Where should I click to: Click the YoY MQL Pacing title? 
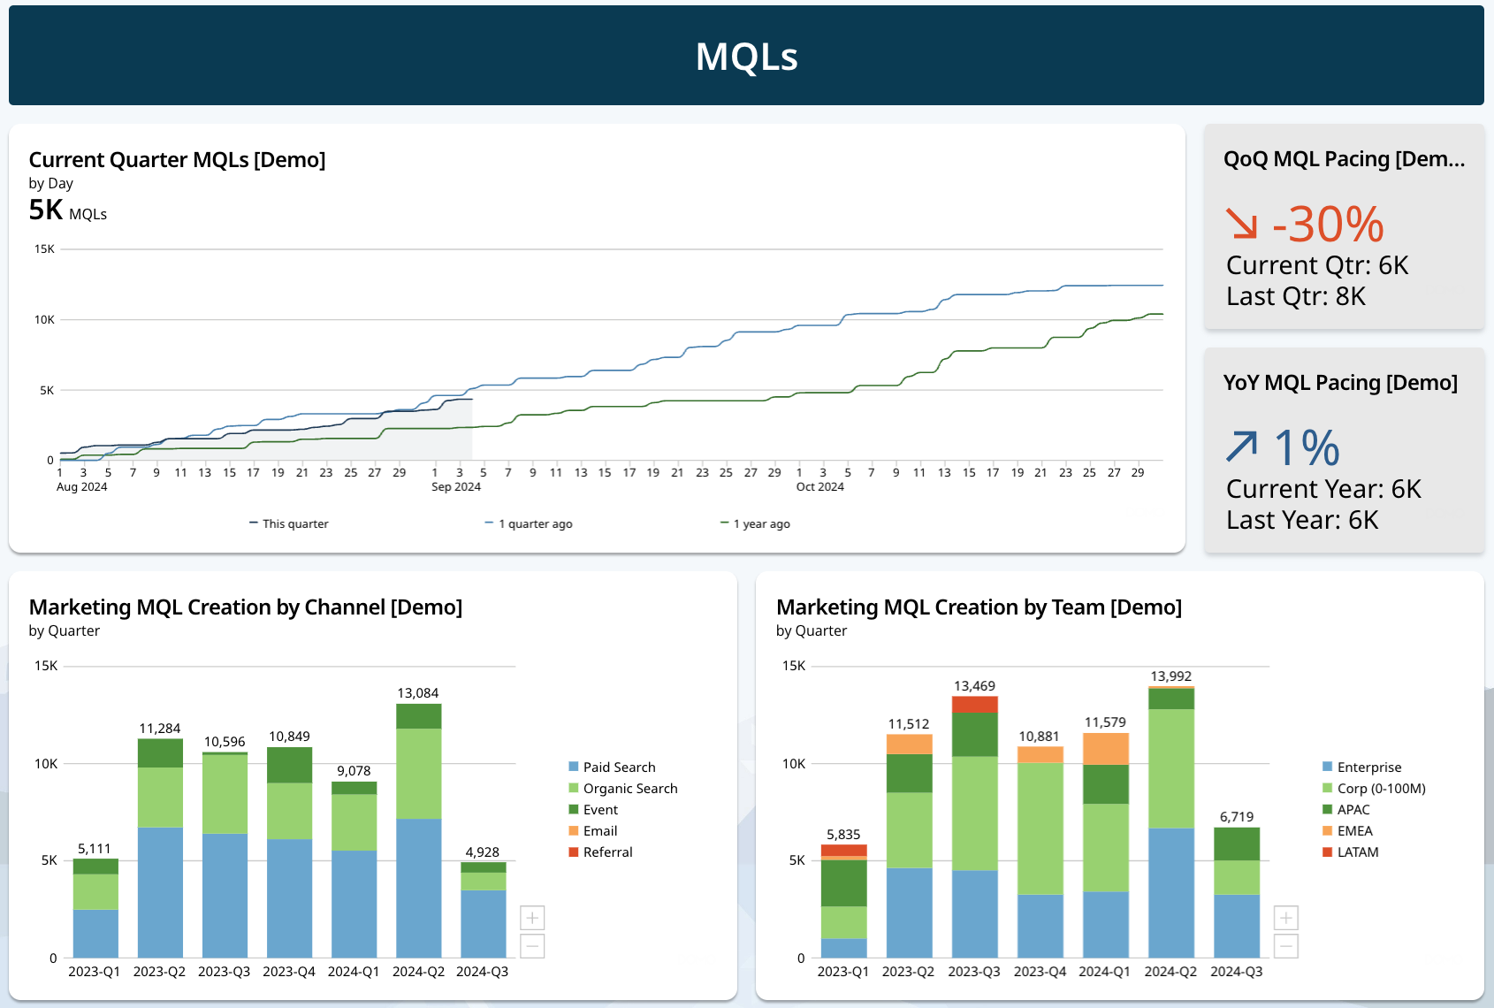click(x=1340, y=382)
